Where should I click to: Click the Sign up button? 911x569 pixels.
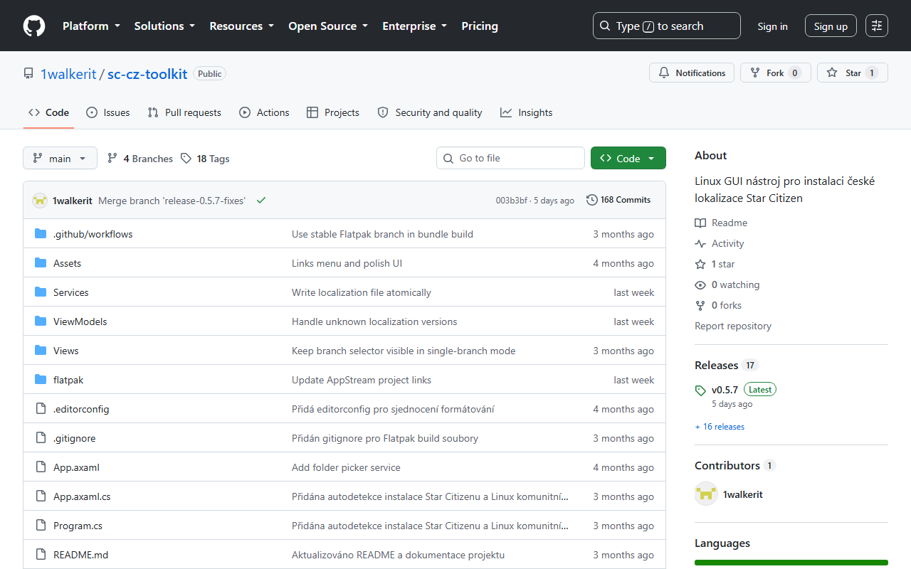(831, 26)
